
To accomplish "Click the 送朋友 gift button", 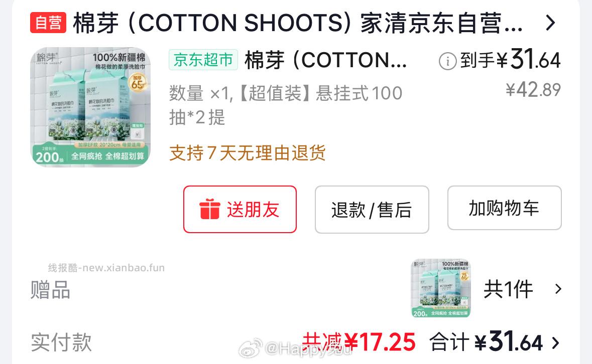I will (x=240, y=209).
